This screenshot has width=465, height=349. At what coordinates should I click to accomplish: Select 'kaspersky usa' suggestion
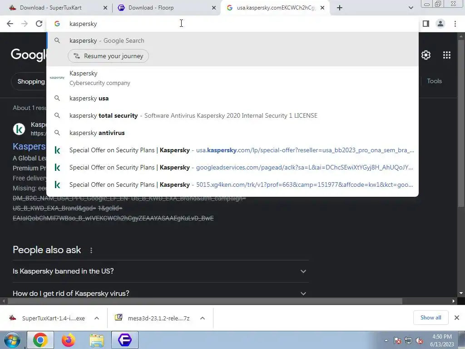(x=232, y=98)
